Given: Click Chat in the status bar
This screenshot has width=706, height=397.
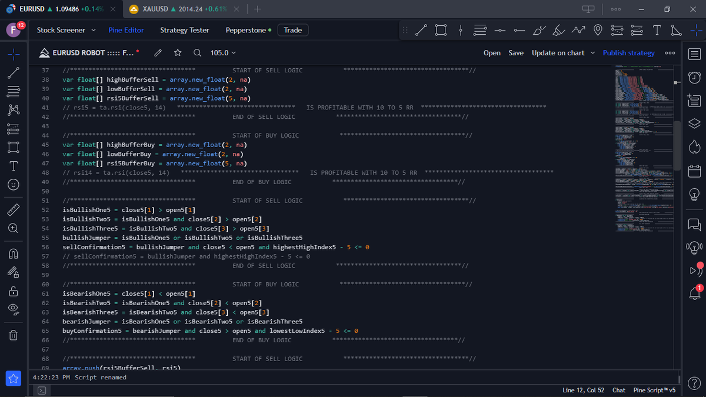Looking at the screenshot, I should pyautogui.click(x=619, y=391).
